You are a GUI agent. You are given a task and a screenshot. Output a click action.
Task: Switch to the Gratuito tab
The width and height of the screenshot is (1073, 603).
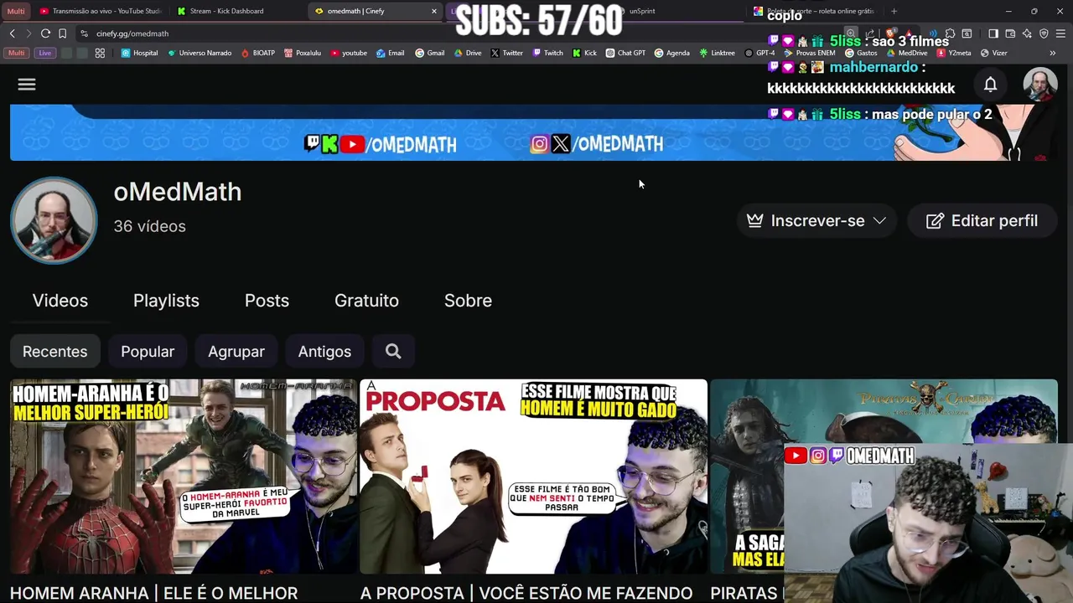tap(366, 301)
